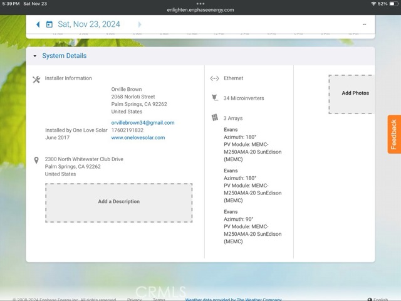This screenshot has height=301, width=401.
Task: Open the English language selector
Action: 380,300
